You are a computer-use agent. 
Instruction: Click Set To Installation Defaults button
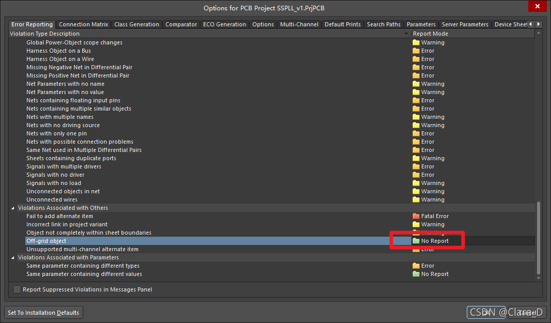[x=43, y=313]
